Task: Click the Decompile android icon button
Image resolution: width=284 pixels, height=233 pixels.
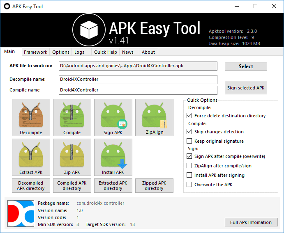Action: click(x=31, y=117)
